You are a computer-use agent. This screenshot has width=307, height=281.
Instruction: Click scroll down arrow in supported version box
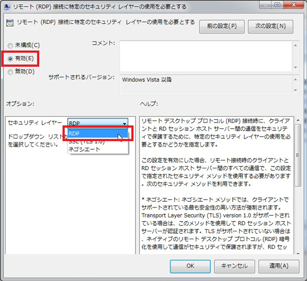(x=295, y=90)
